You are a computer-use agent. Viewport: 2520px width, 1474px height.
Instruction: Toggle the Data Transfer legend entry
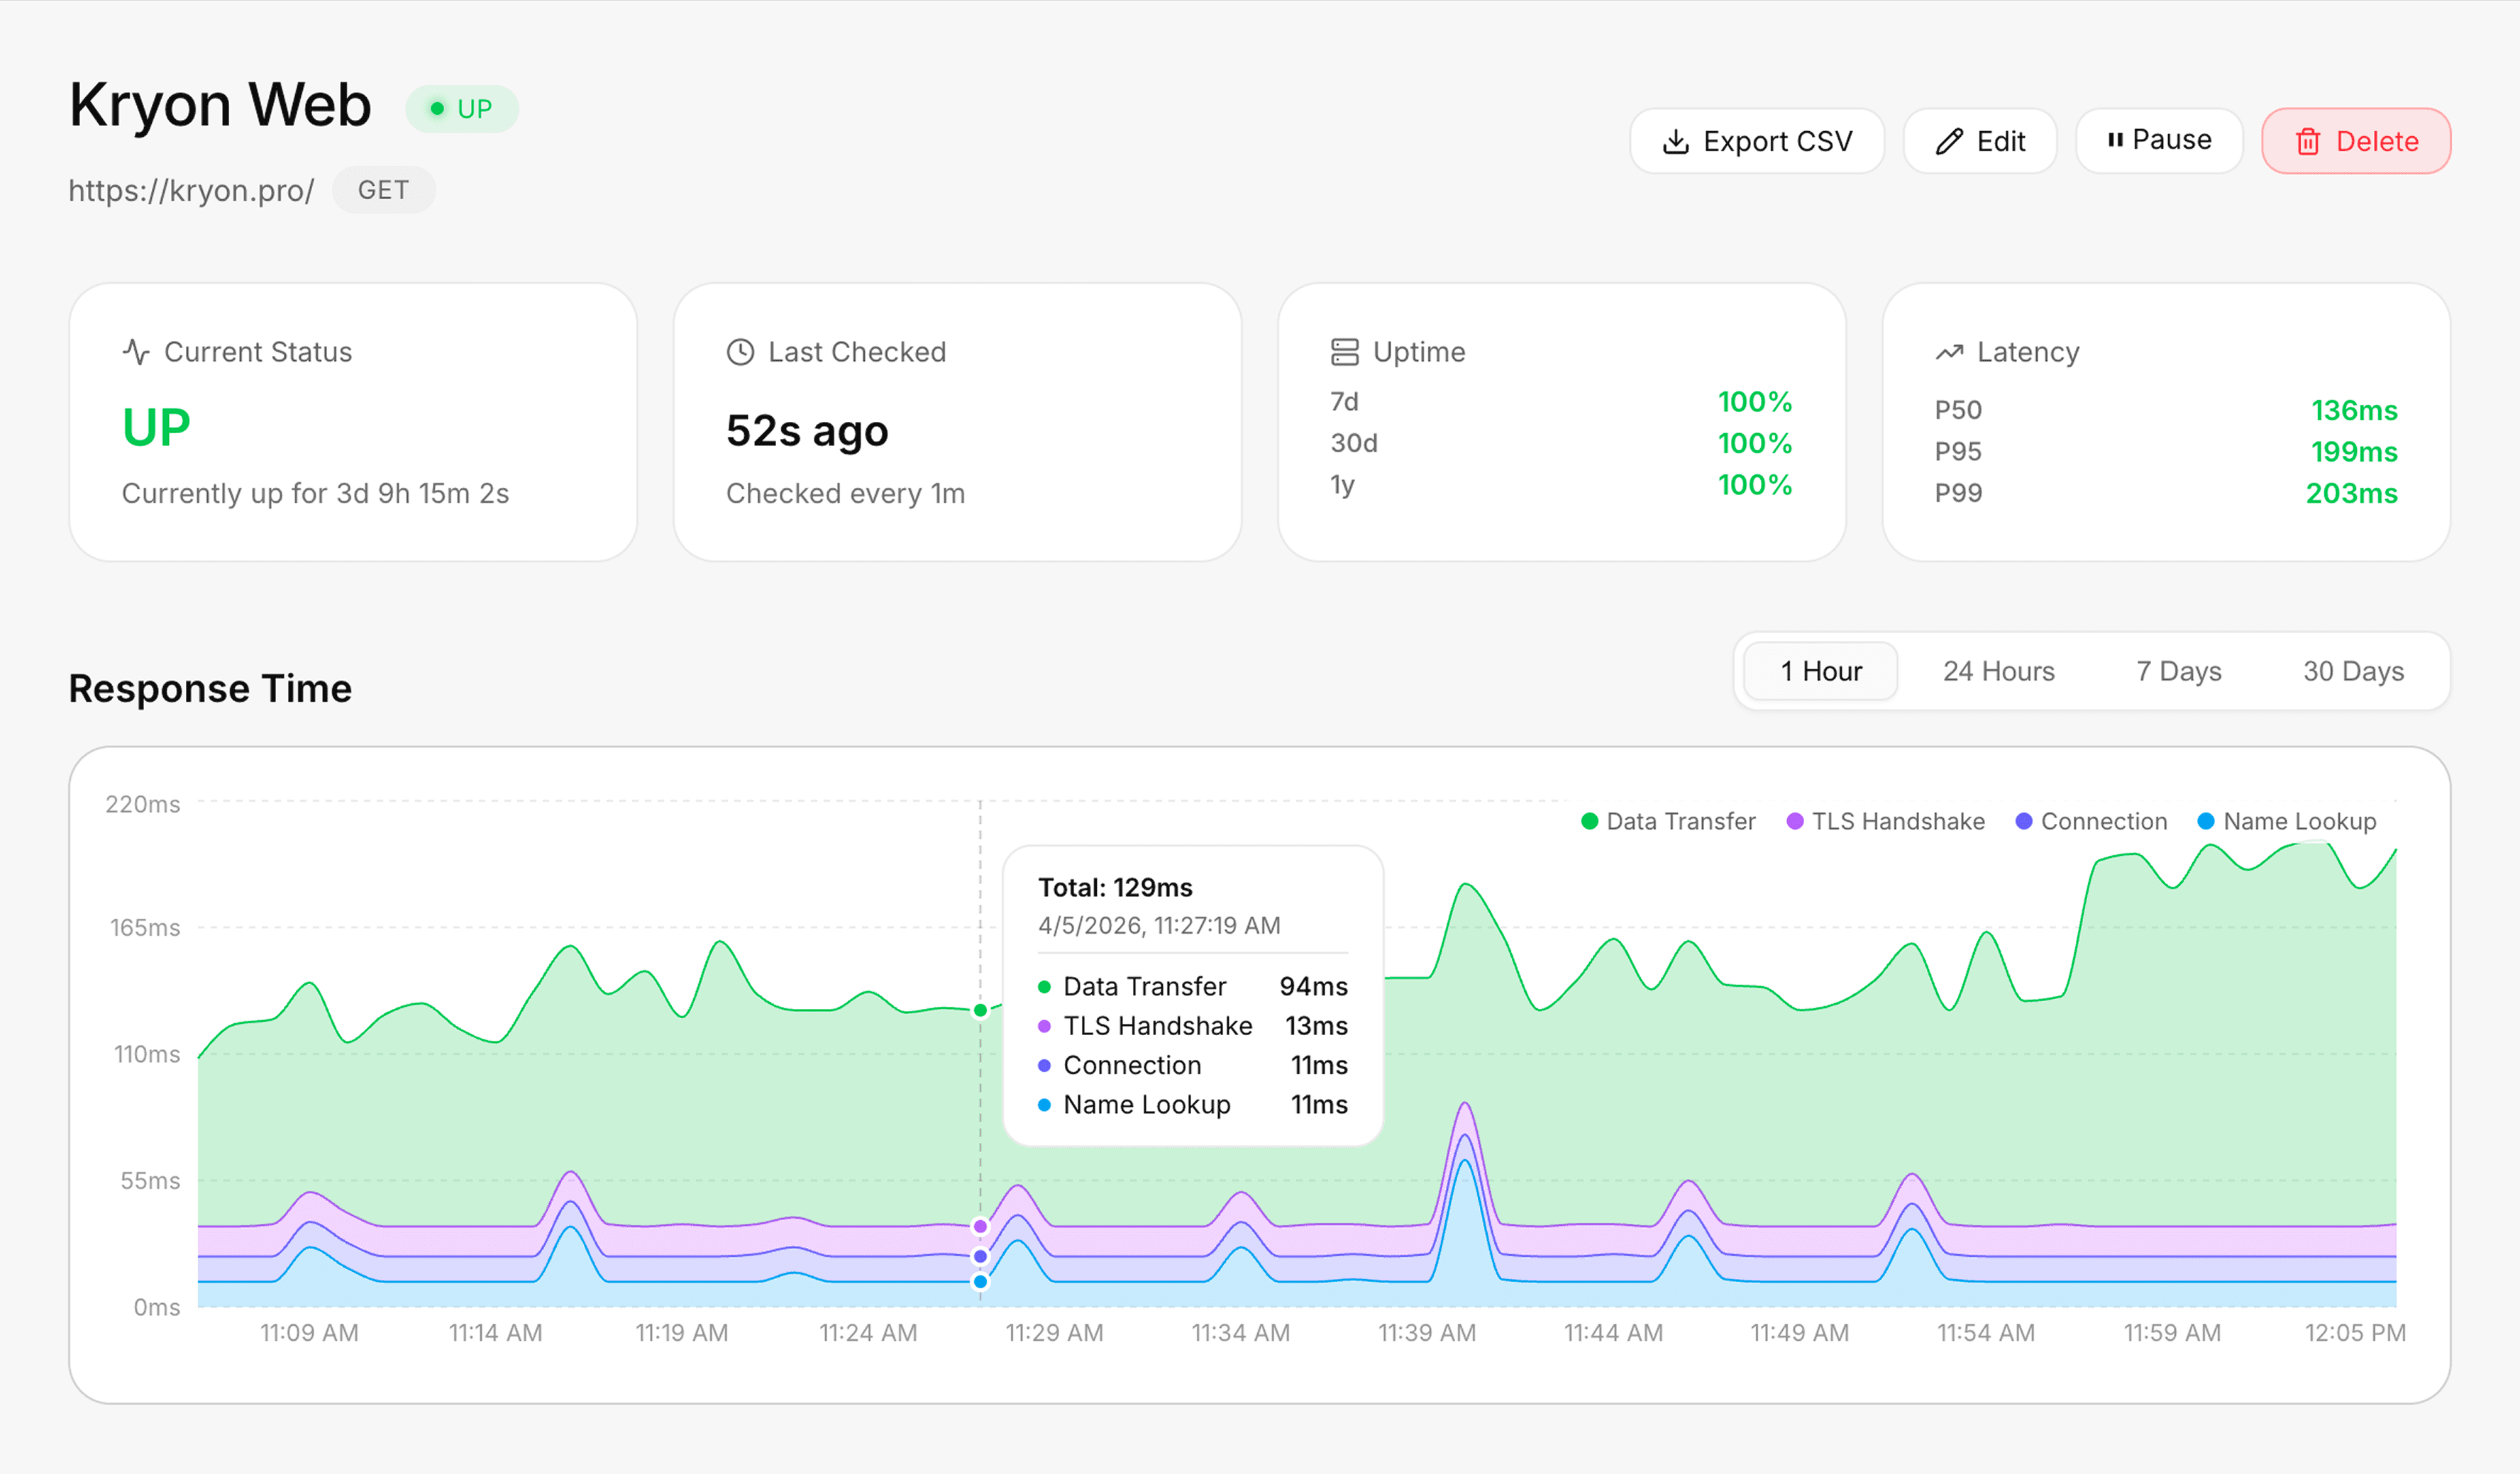pos(1668,822)
